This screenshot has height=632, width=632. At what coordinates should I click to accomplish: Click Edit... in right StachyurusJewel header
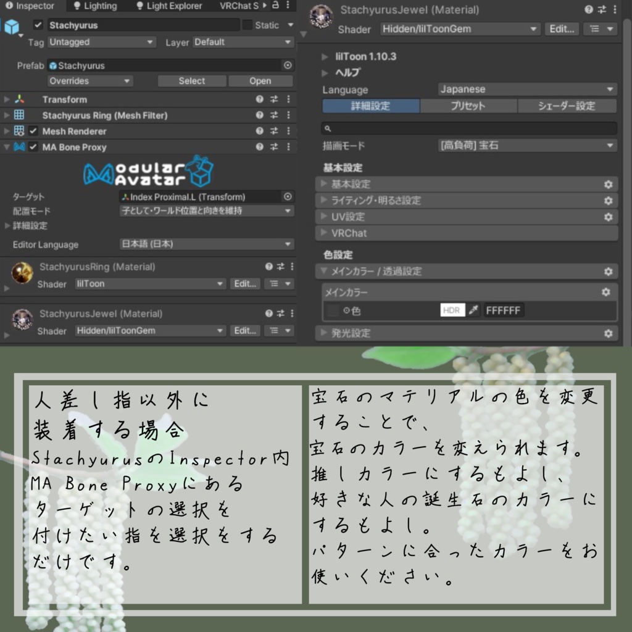[562, 29]
